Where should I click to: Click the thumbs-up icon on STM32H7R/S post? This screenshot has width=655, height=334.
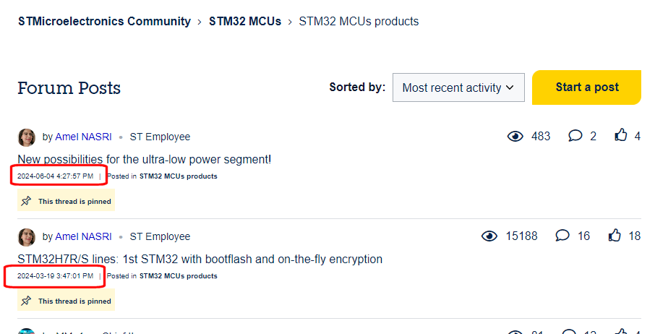click(615, 235)
